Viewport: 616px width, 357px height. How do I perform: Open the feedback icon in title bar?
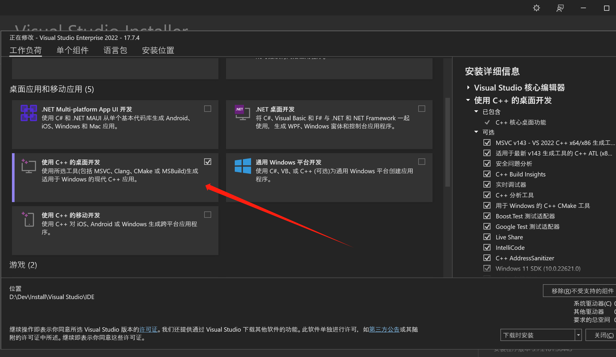560,8
